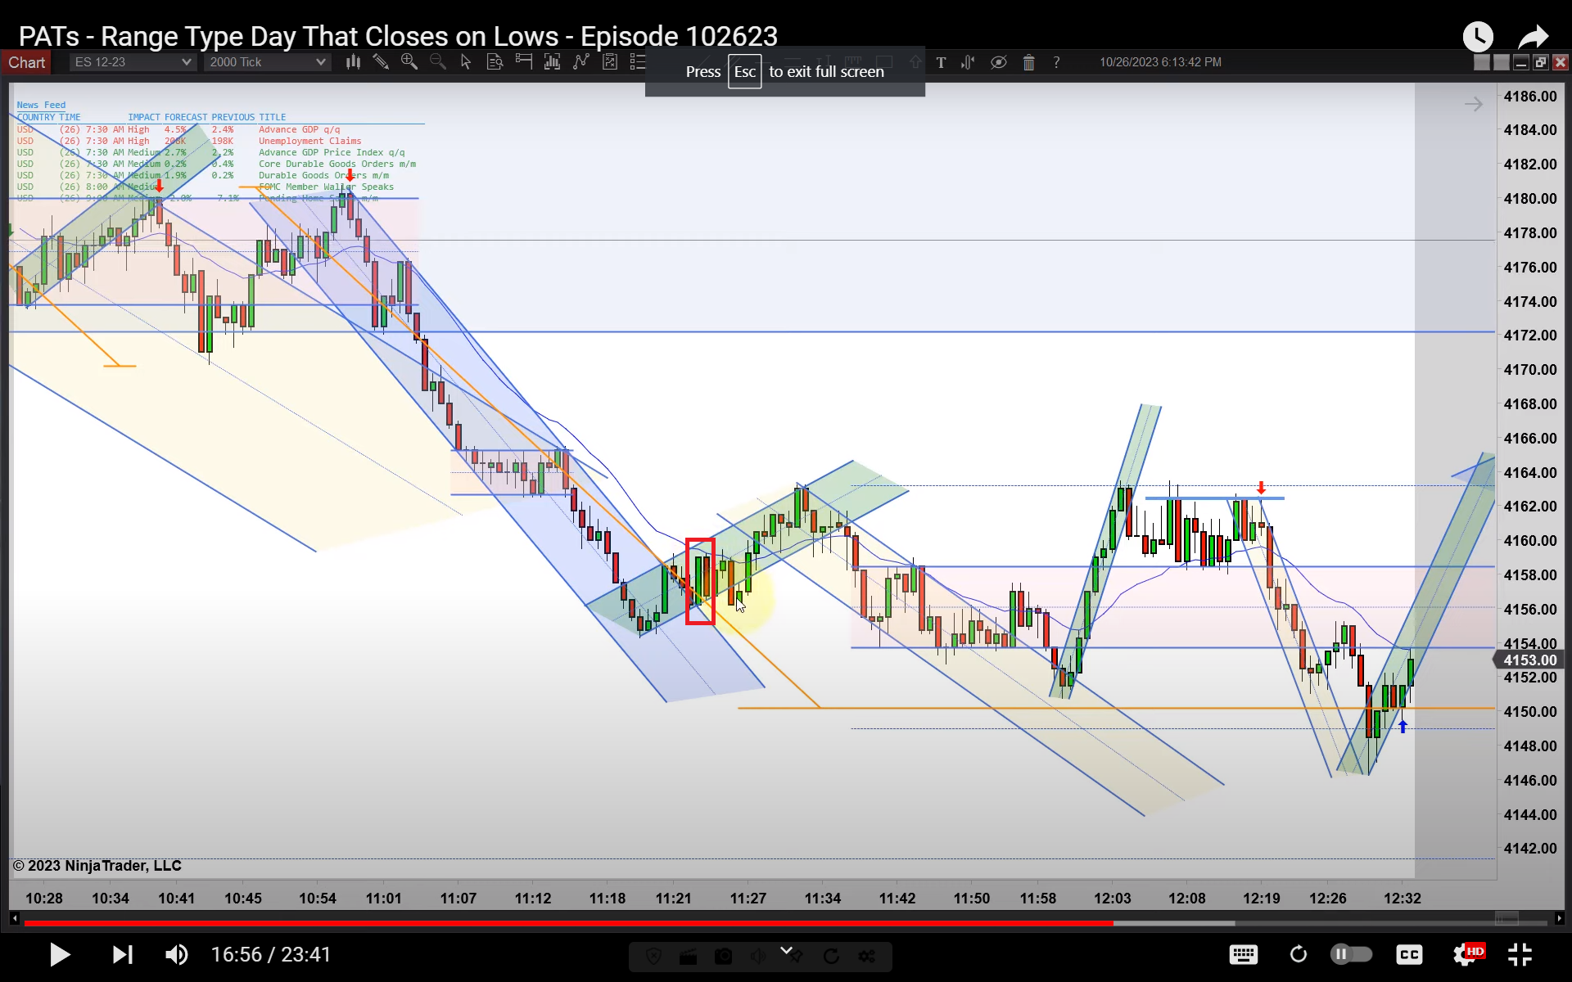Toggle the eye visibility icon

tap(998, 62)
